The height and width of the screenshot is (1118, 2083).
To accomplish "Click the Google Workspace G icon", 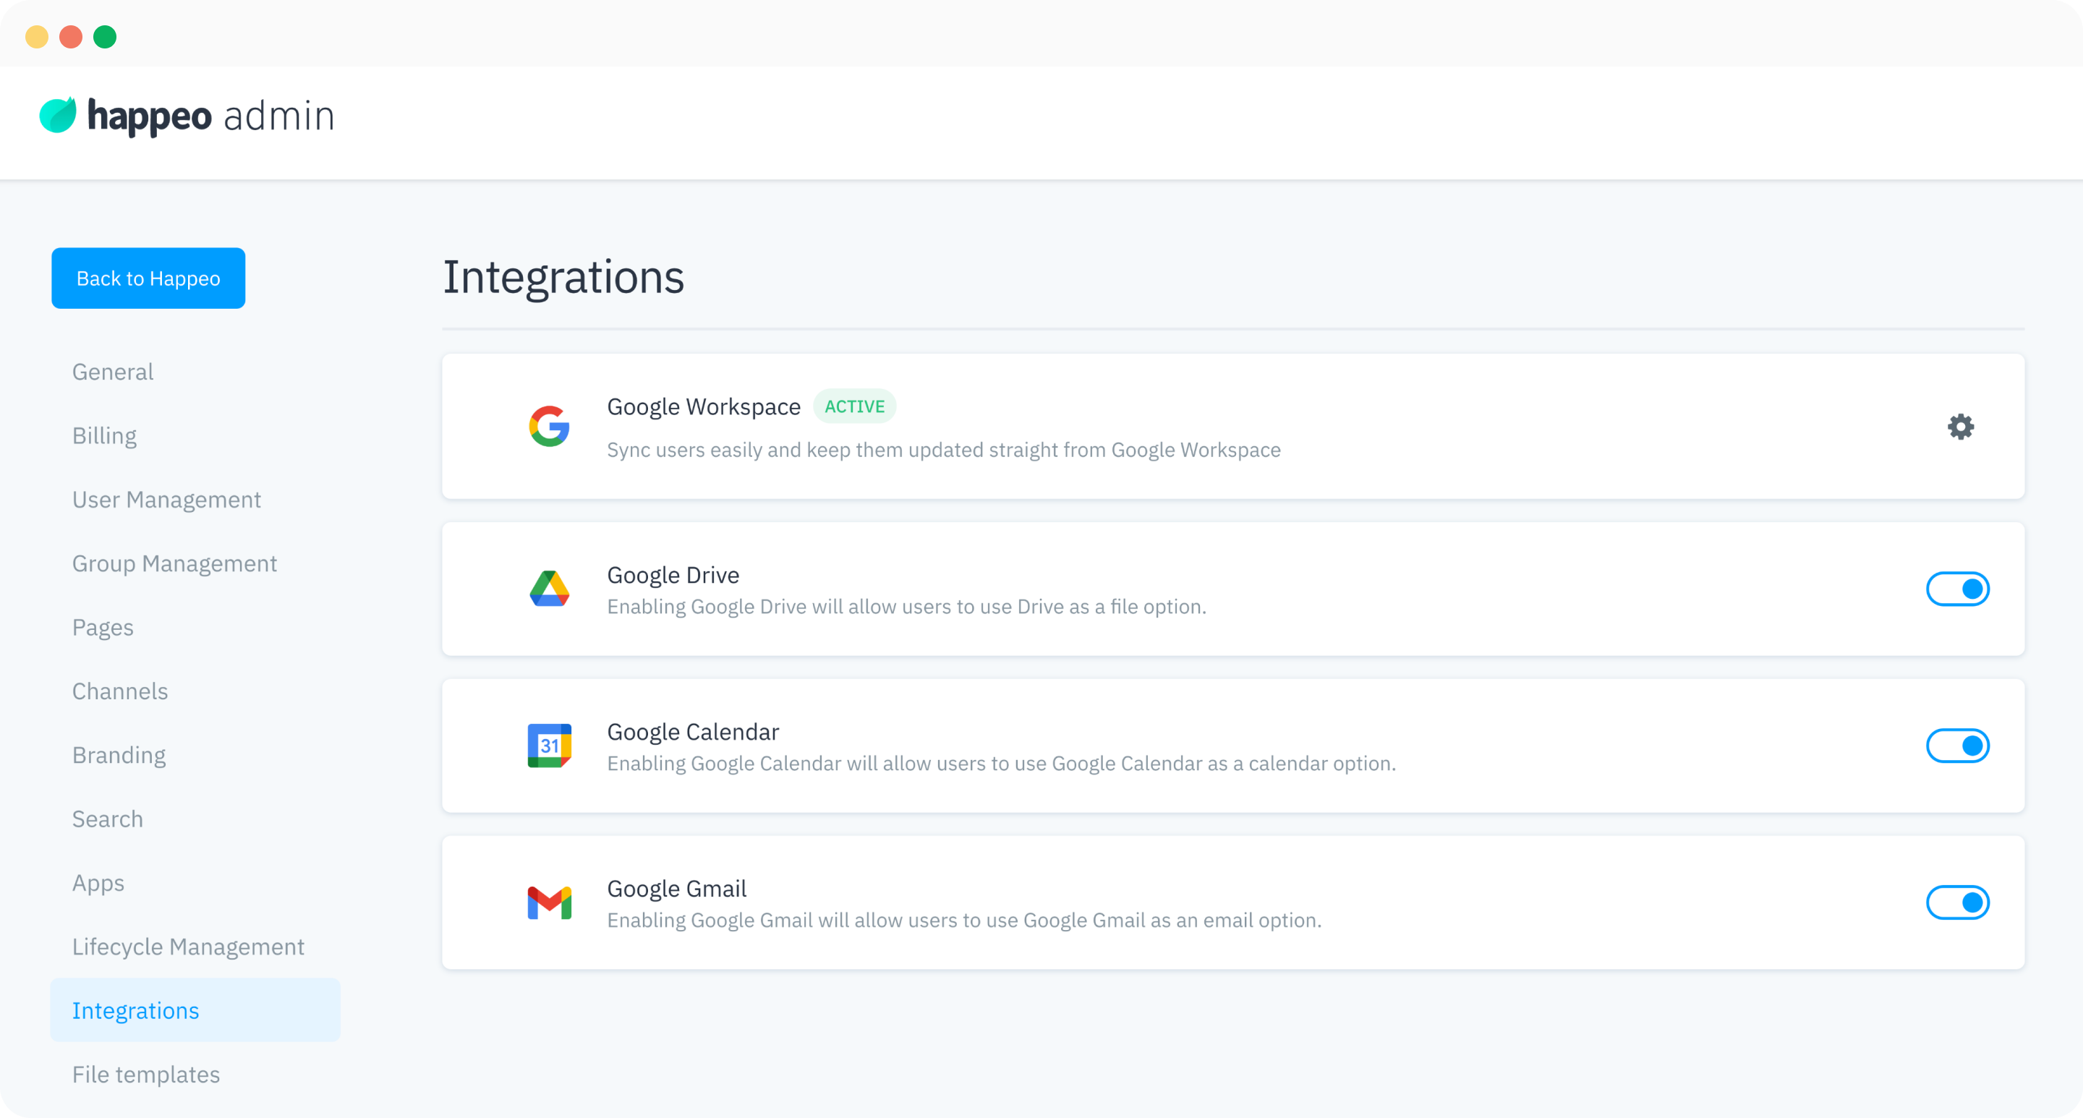I will tap(548, 425).
